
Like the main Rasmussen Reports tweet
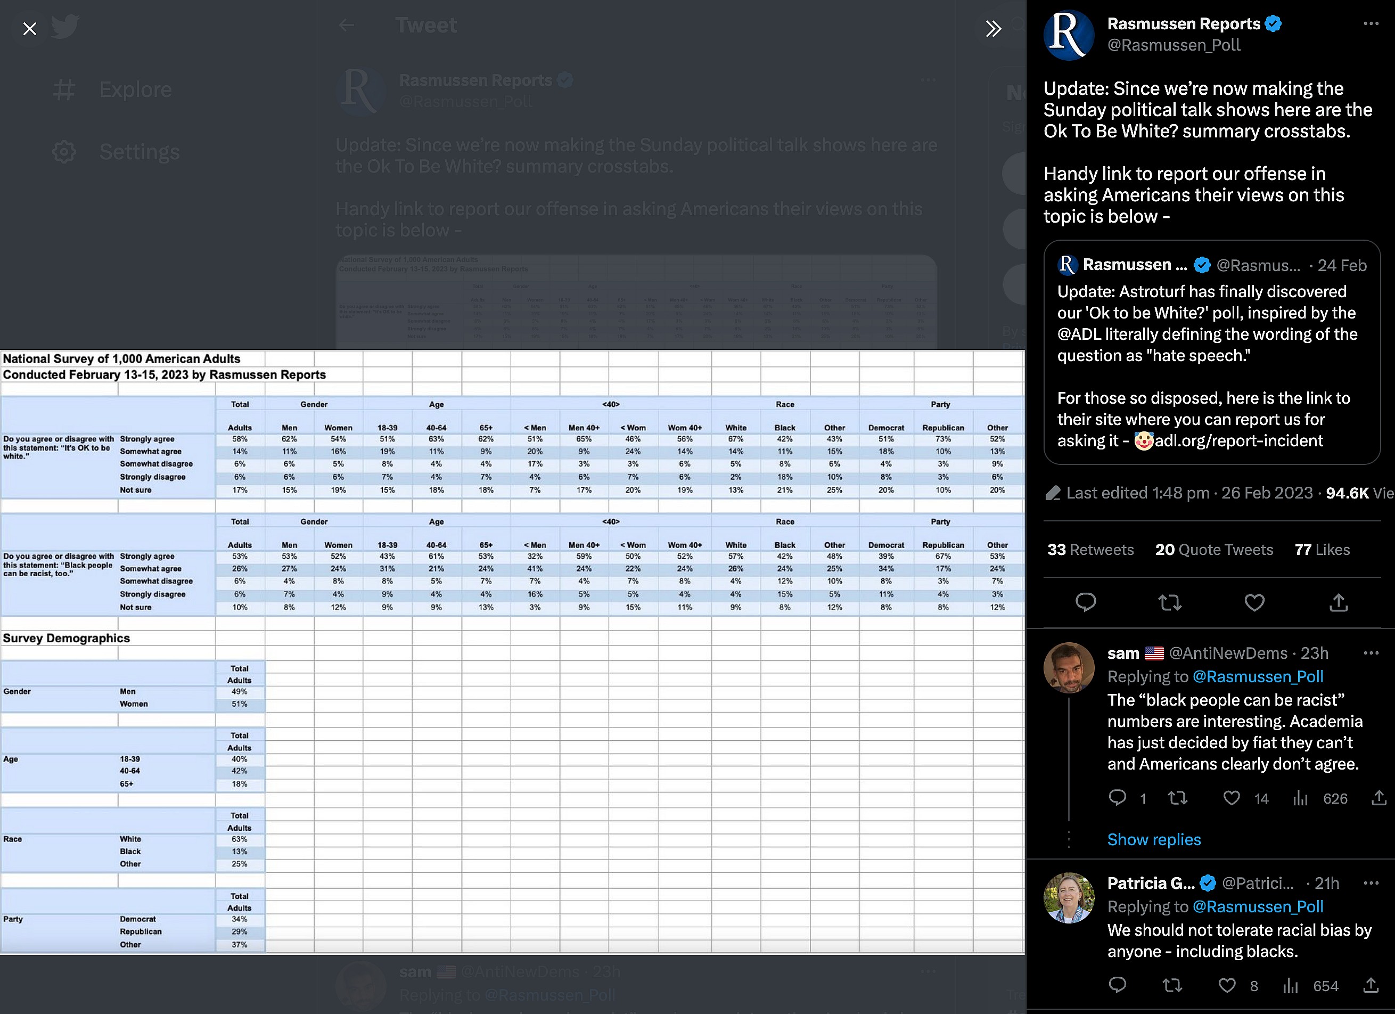pos(1254,602)
